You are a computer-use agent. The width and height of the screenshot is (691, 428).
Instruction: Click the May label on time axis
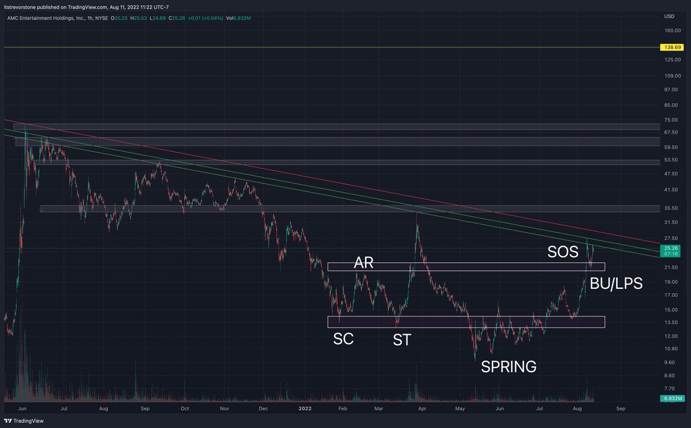460,408
